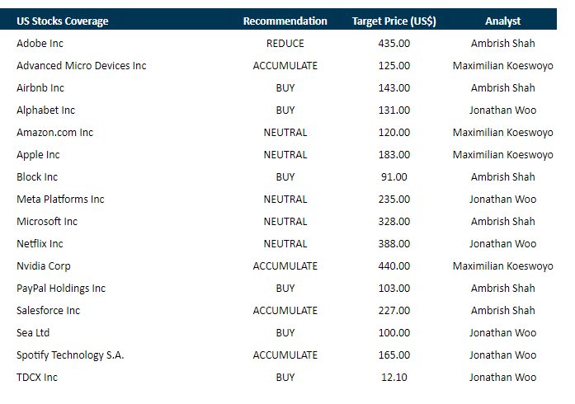575x404 pixels.
Task: Select Meta Platforms Inc
Action: (x=60, y=199)
